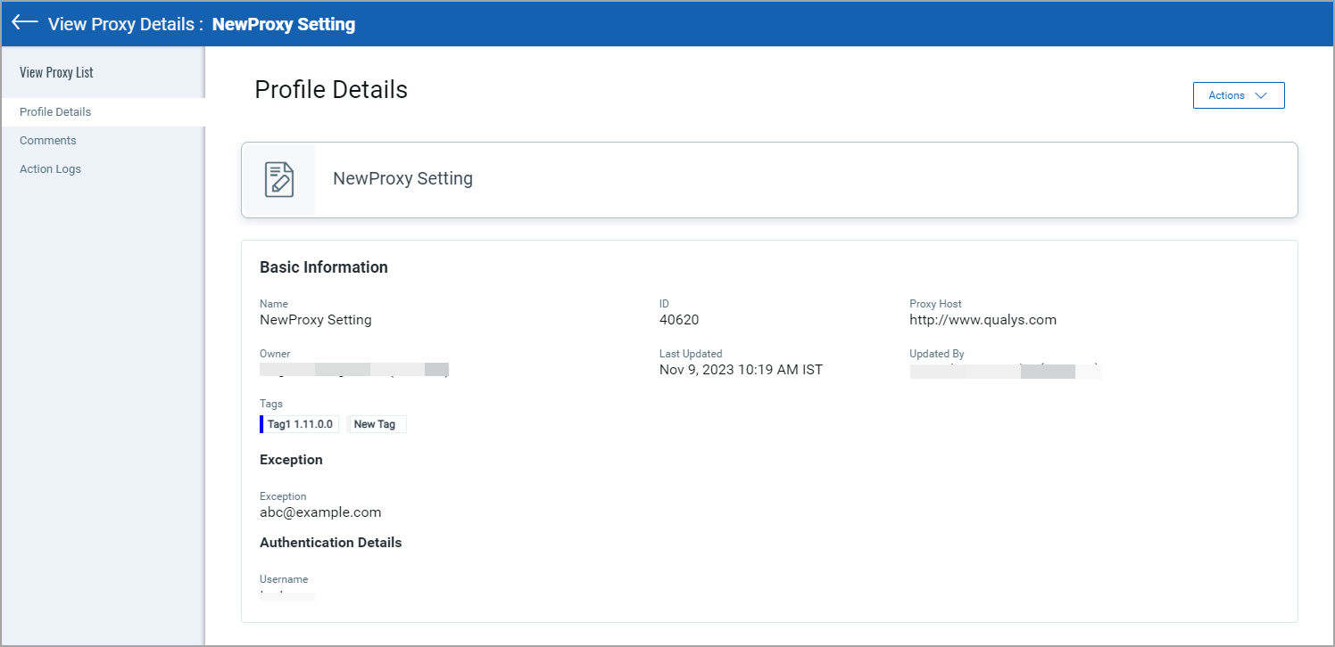The height and width of the screenshot is (647, 1335).
Task: Click the Updated By field label
Action: (x=937, y=354)
